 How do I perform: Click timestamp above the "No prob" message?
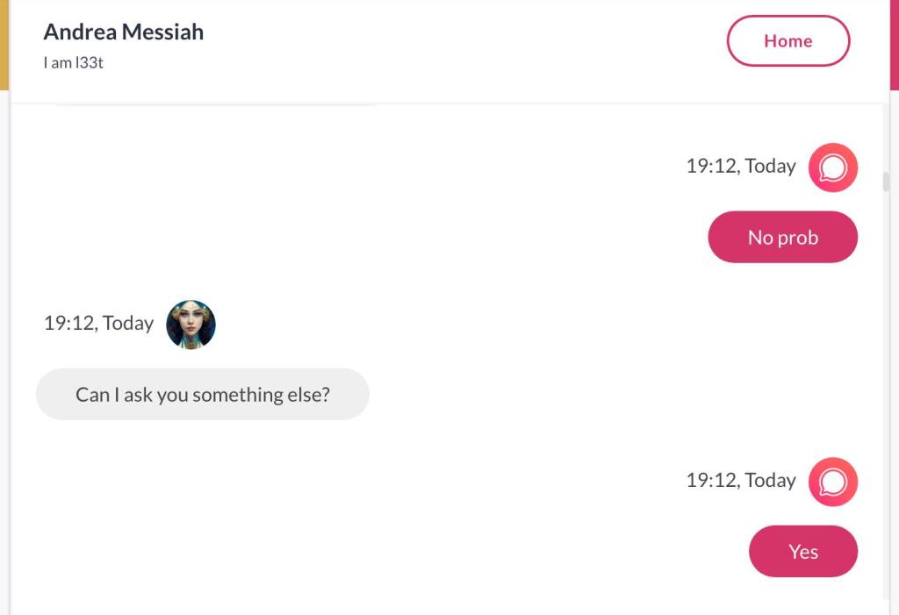(741, 167)
